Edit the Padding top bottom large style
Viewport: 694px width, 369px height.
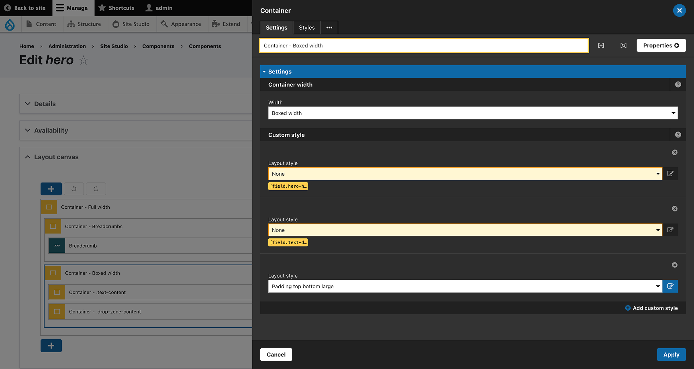click(x=670, y=286)
